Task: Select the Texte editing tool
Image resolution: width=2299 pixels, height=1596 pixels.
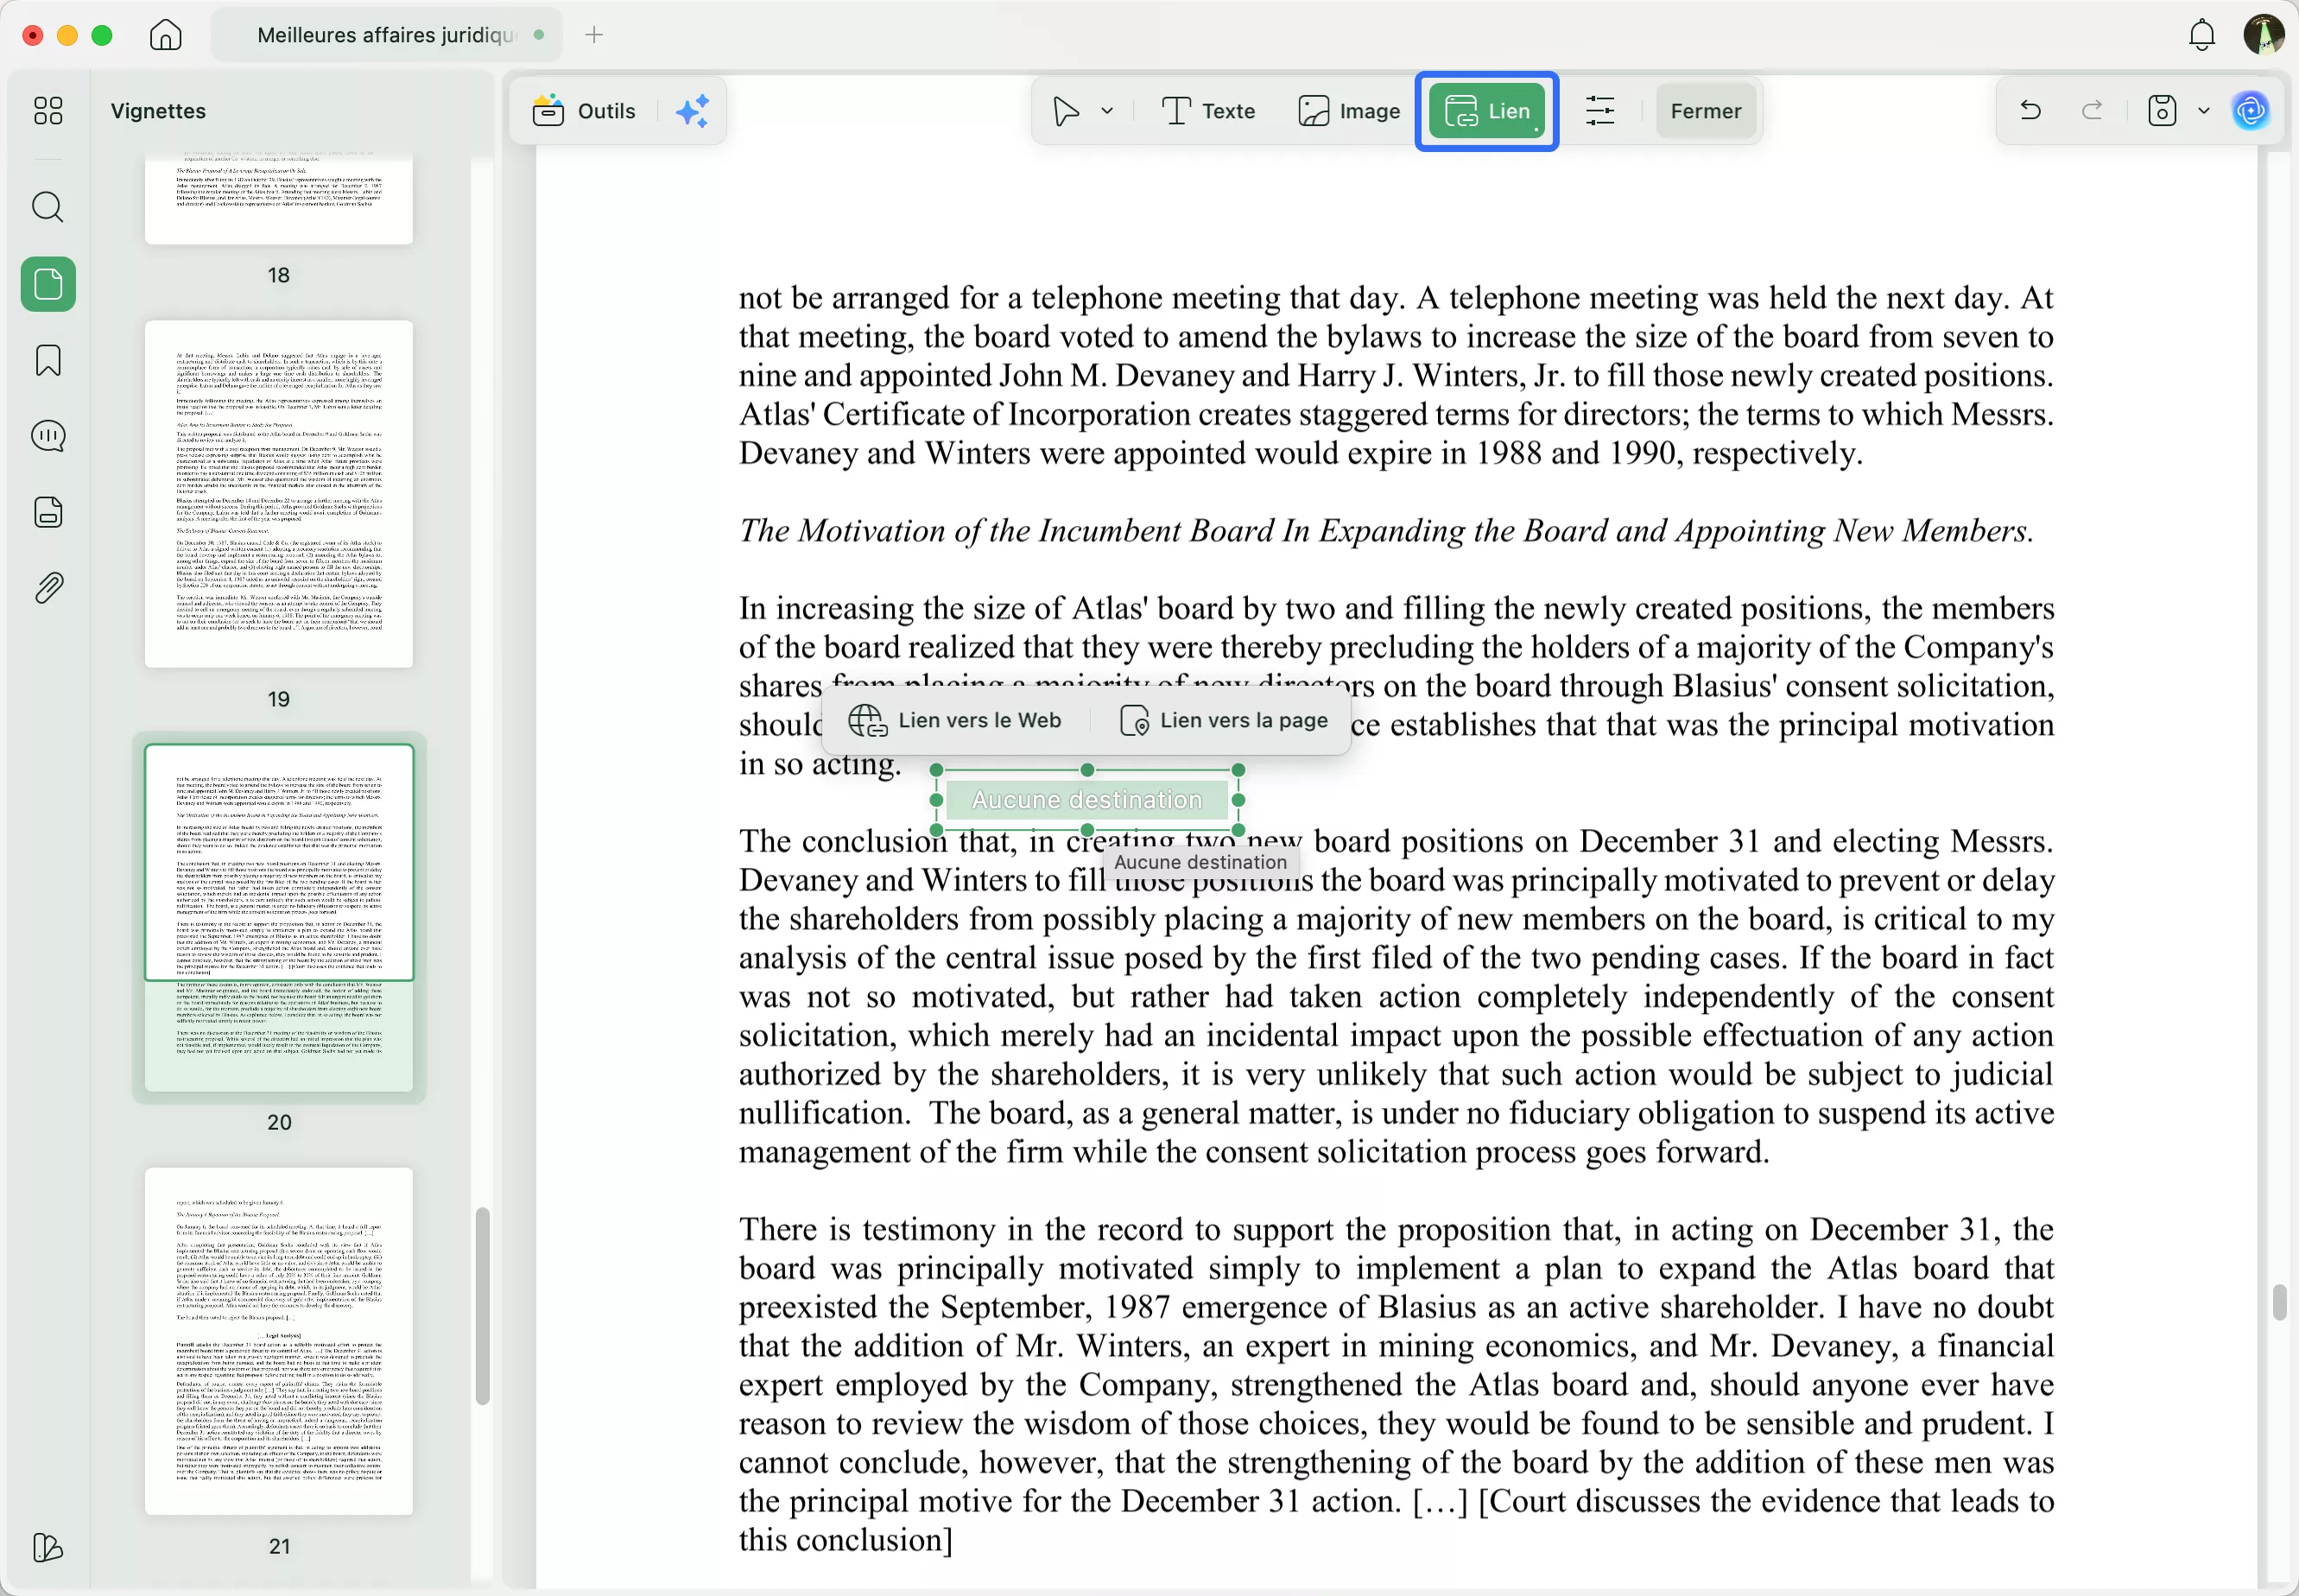Action: click(x=1208, y=111)
